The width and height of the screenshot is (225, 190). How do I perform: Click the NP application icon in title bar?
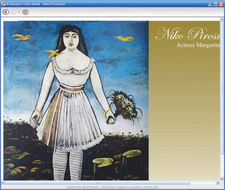coord(3,4)
